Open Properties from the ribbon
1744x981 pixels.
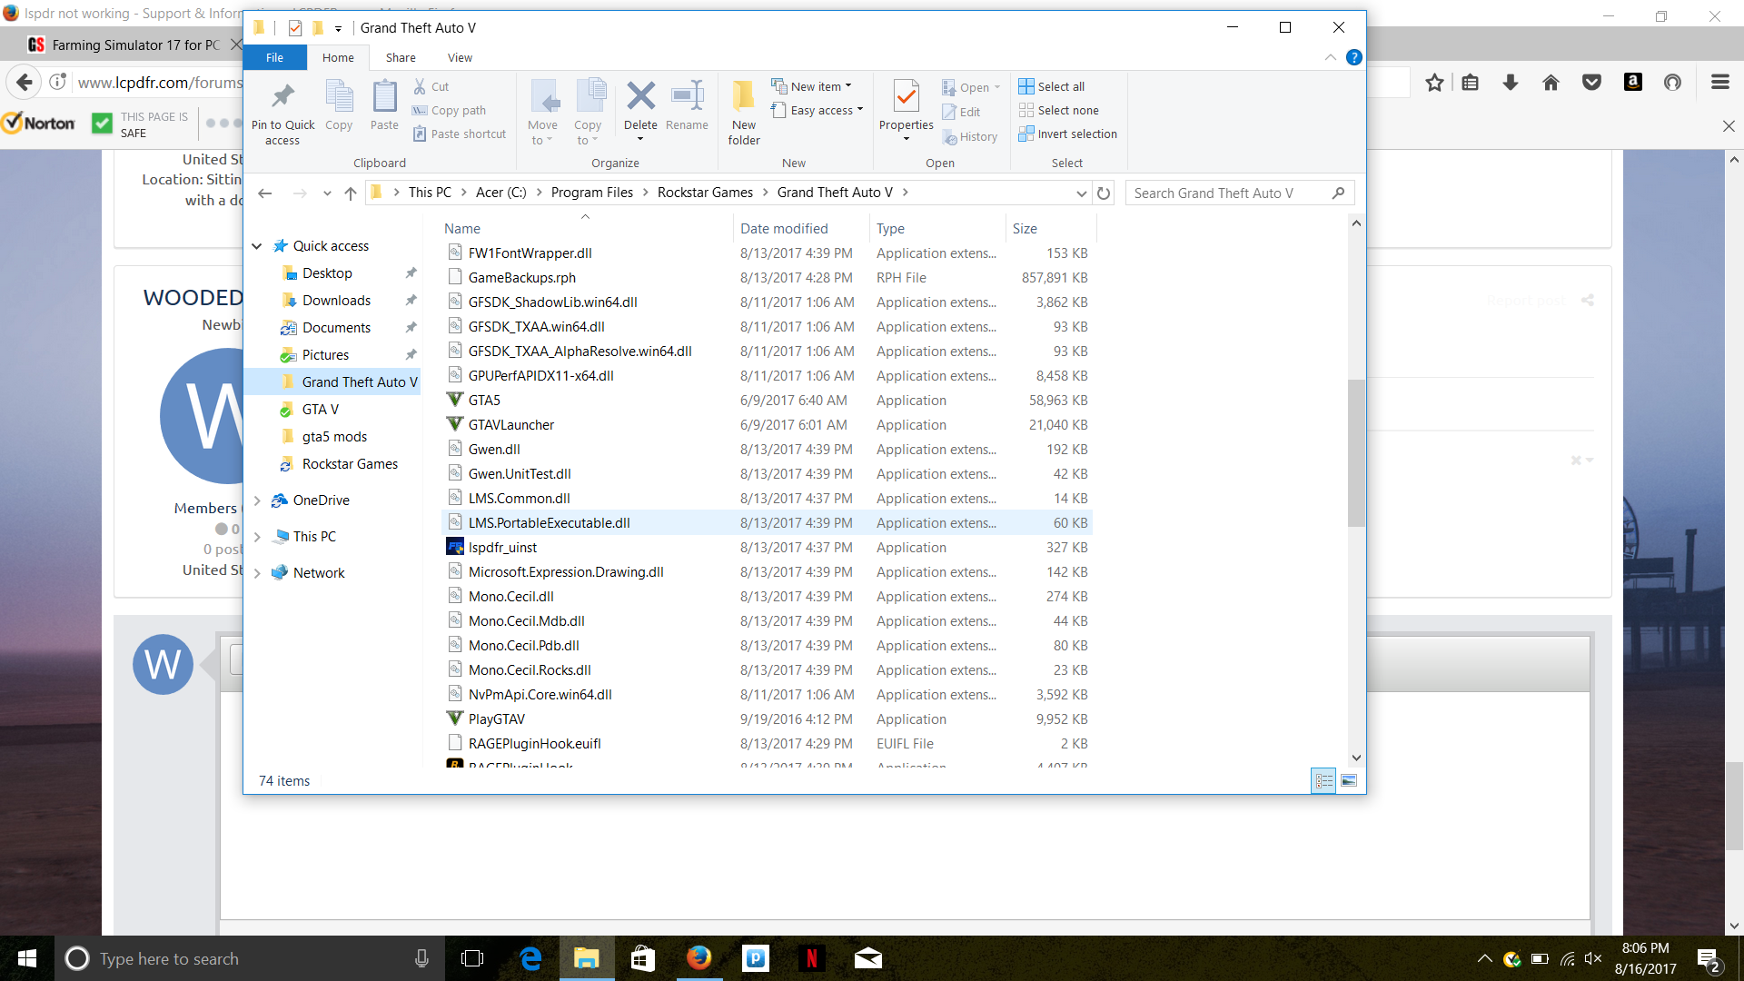[x=906, y=98]
